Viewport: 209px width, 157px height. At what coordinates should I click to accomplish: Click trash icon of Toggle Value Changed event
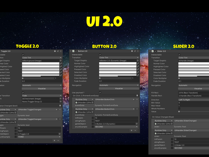click(x=60, y=106)
